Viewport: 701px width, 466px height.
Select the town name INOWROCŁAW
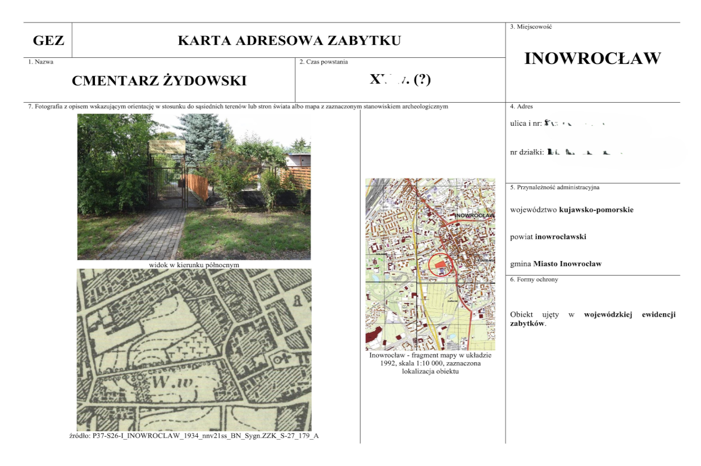(x=593, y=58)
